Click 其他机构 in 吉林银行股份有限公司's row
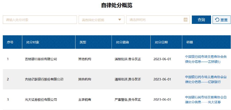Viewport: 231px width, 110px height. (85, 59)
